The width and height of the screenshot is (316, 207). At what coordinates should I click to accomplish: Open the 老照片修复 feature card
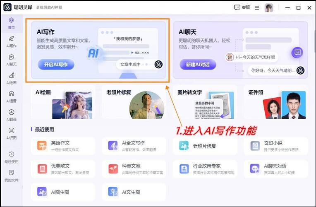(x=134, y=102)
